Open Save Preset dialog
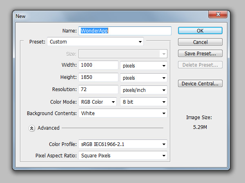The width and height of the screenshot is (245, 183). pyautogui.click(x=200, y=53)
